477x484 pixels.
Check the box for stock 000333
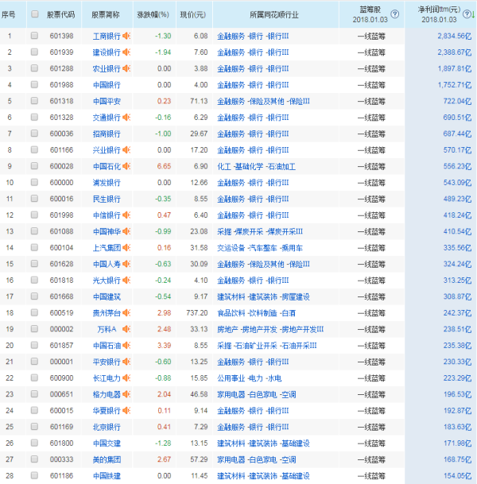[x=34, y=459]
